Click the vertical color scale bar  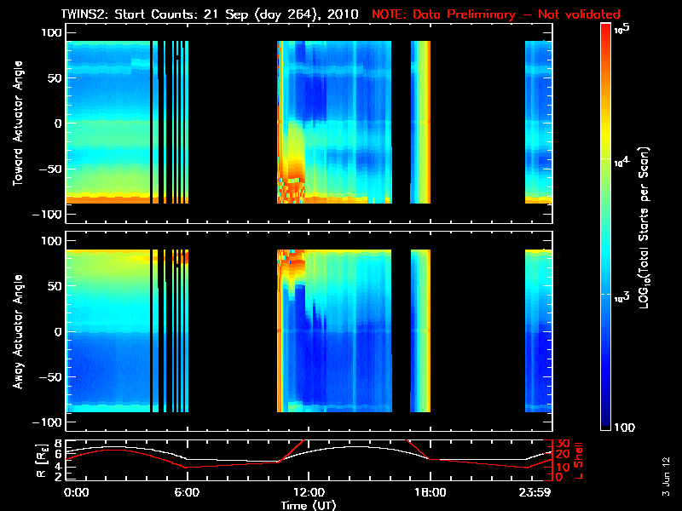605,227
